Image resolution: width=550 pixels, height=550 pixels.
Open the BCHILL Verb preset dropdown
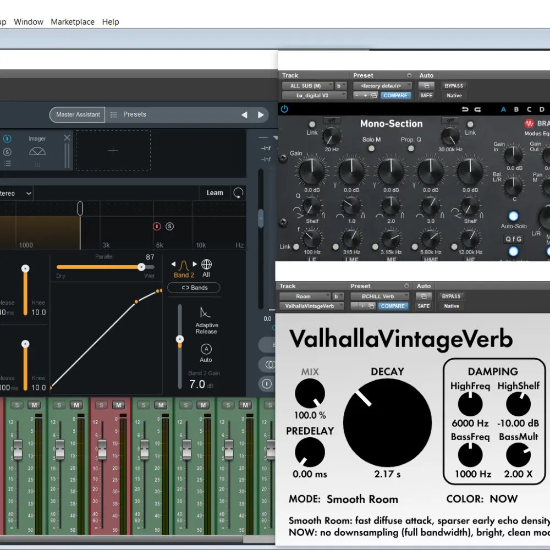[x=380, y=296]
